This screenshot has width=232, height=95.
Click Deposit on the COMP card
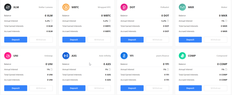190,88
